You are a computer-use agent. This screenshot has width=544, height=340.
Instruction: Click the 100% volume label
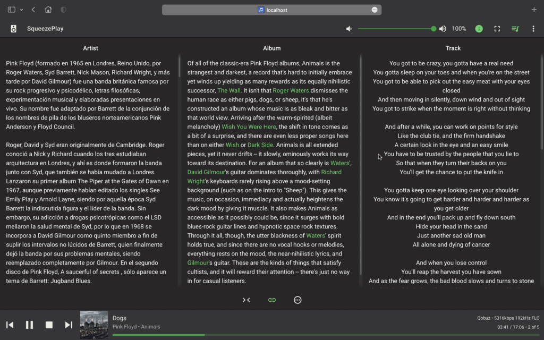pos(458,29)
